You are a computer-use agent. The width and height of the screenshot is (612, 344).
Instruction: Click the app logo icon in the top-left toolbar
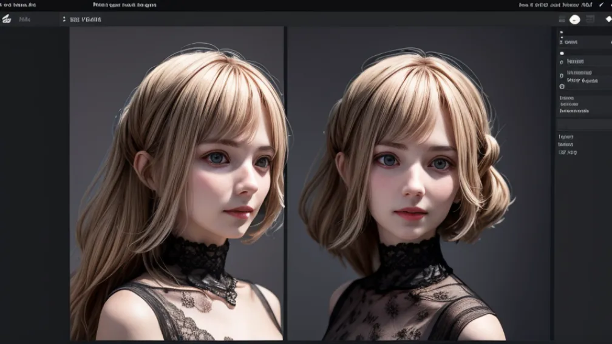click(x=6, y=19)
